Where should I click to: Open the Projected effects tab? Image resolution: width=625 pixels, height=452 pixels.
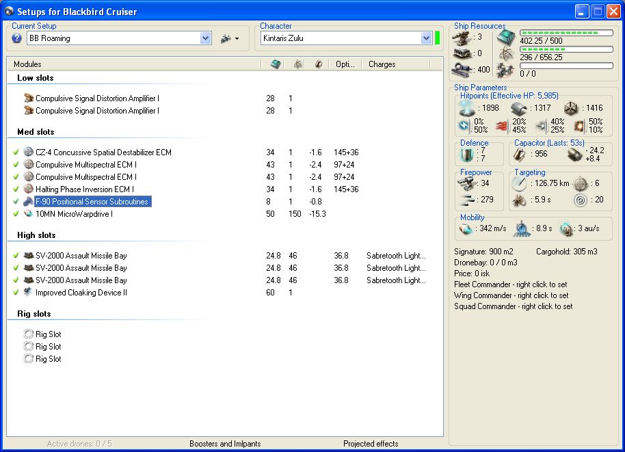tap(371, 444)
